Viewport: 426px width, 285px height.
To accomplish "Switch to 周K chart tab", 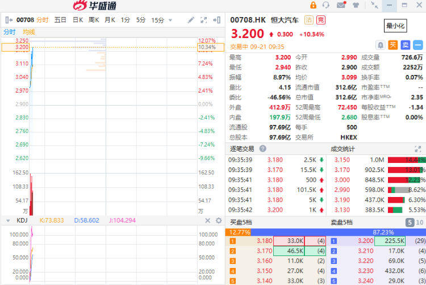I will pos(94,20).
